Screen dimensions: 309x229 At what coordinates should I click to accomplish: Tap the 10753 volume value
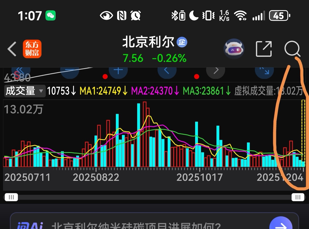pyautogui.click(x=61, y=91)
